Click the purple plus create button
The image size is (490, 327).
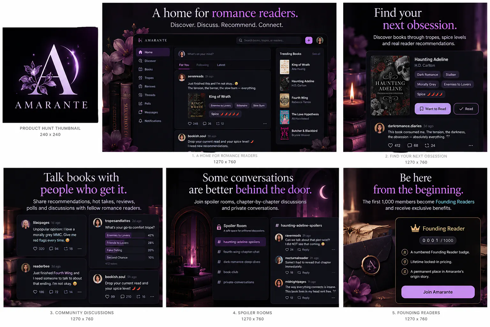[308, 40]
